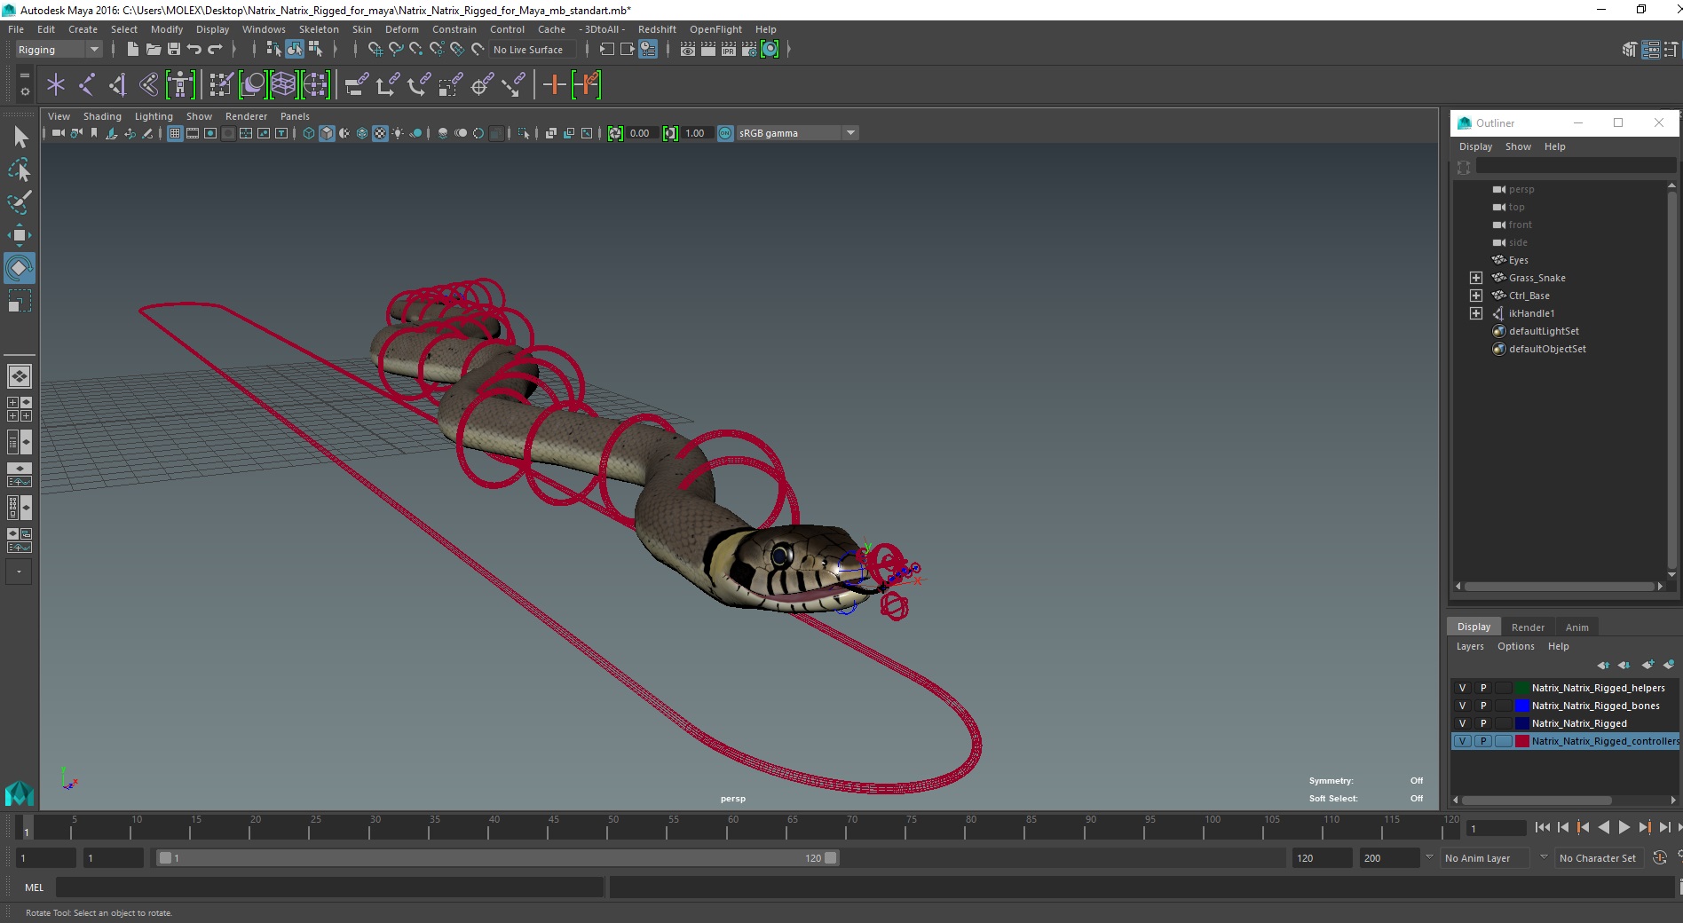The width and height of the screenshot is (1683, 923).
Task: Open the No Character Set dropdown
Action: tap(1599, 858)
